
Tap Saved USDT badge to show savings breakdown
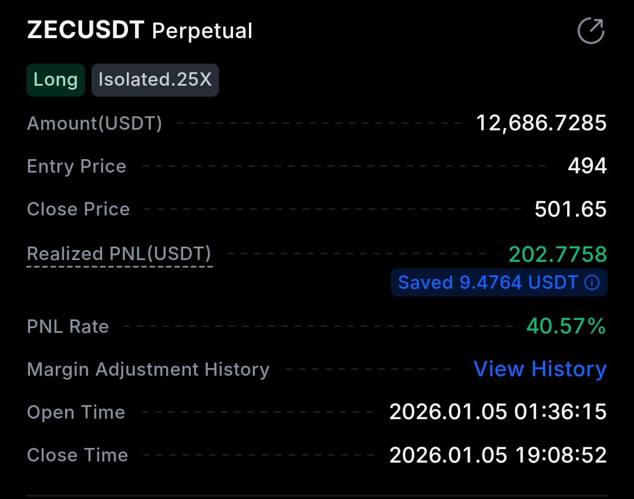click(499, 282)
